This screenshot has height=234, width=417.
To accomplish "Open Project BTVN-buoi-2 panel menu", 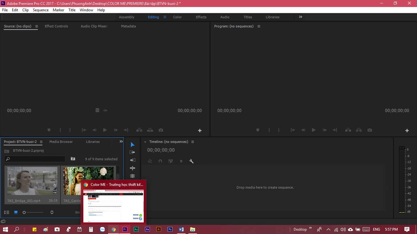I will (41, 142).
